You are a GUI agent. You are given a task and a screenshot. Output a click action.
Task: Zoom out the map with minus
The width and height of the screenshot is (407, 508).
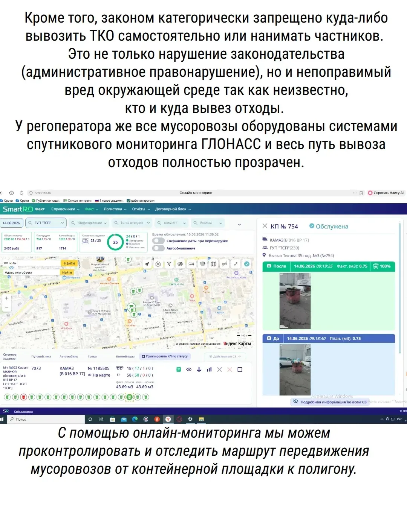click(x=6, y=307)
